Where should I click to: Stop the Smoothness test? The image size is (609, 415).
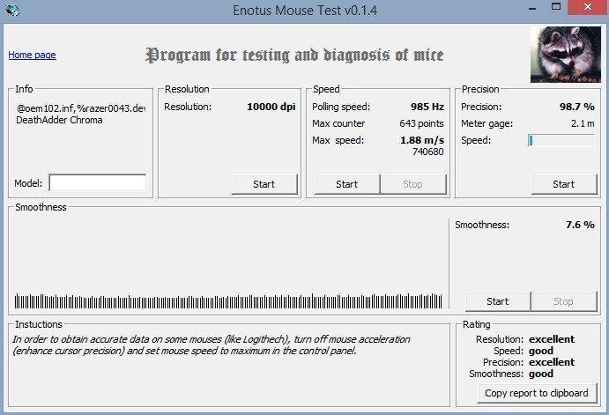coord(563,301)
